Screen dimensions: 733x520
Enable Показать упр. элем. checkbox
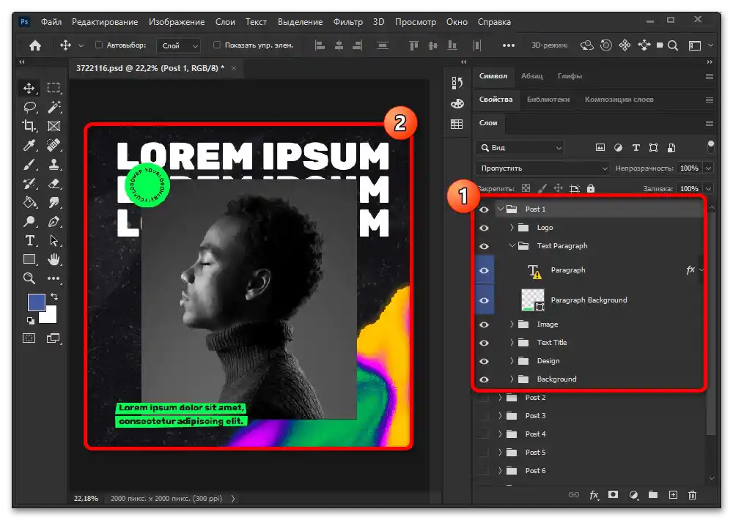click(216, 45)
